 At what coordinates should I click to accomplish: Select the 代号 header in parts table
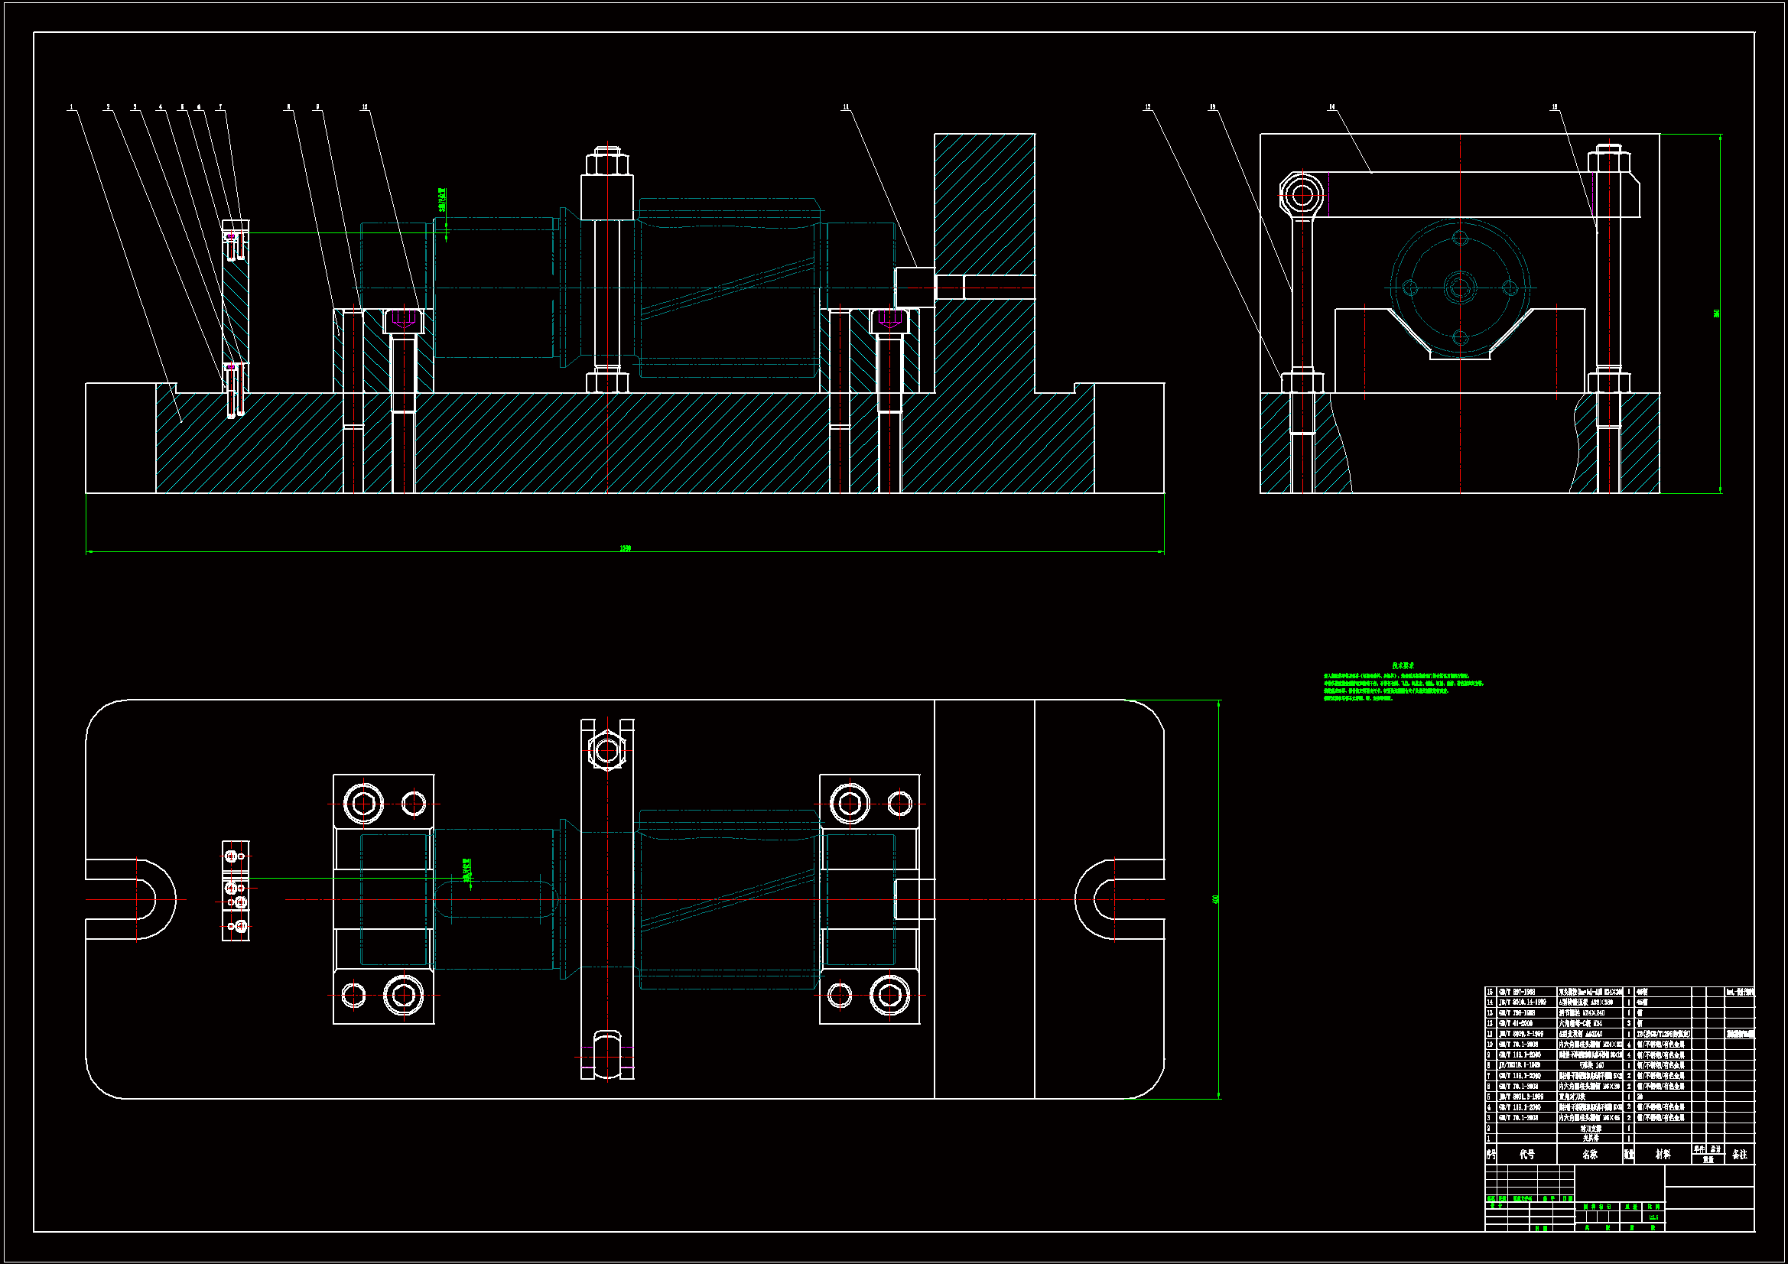tap(1526, 1154)
